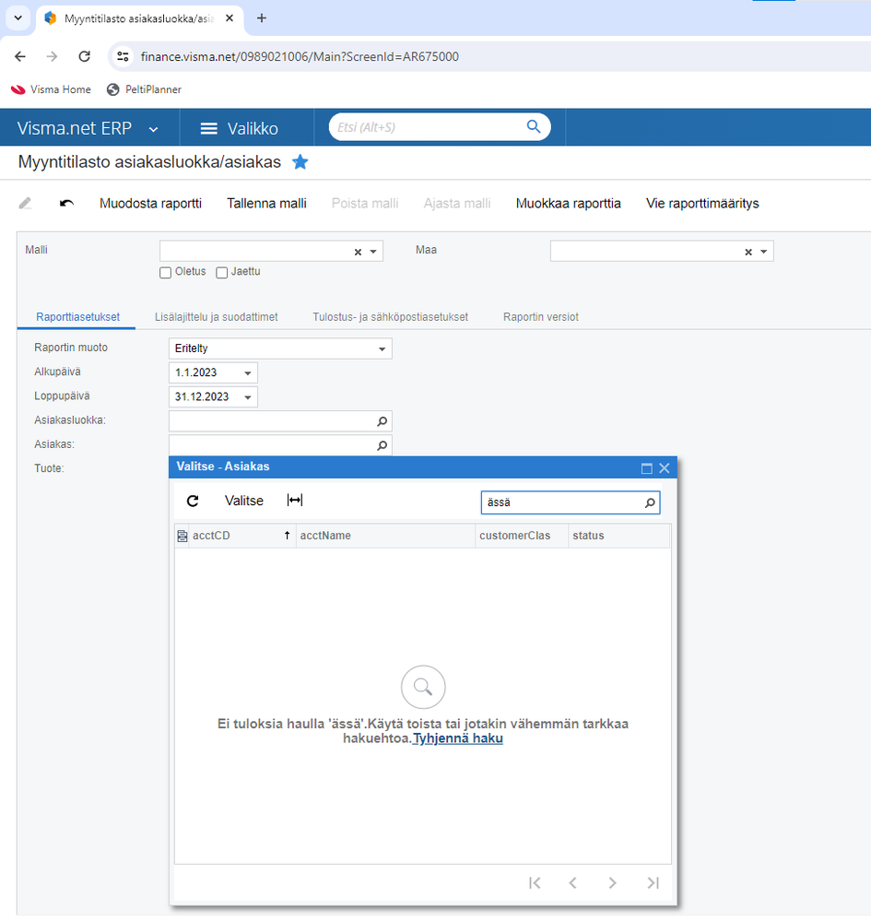Select the Raporttiasetukset tab
871x921 pixels.
point(77,317)
